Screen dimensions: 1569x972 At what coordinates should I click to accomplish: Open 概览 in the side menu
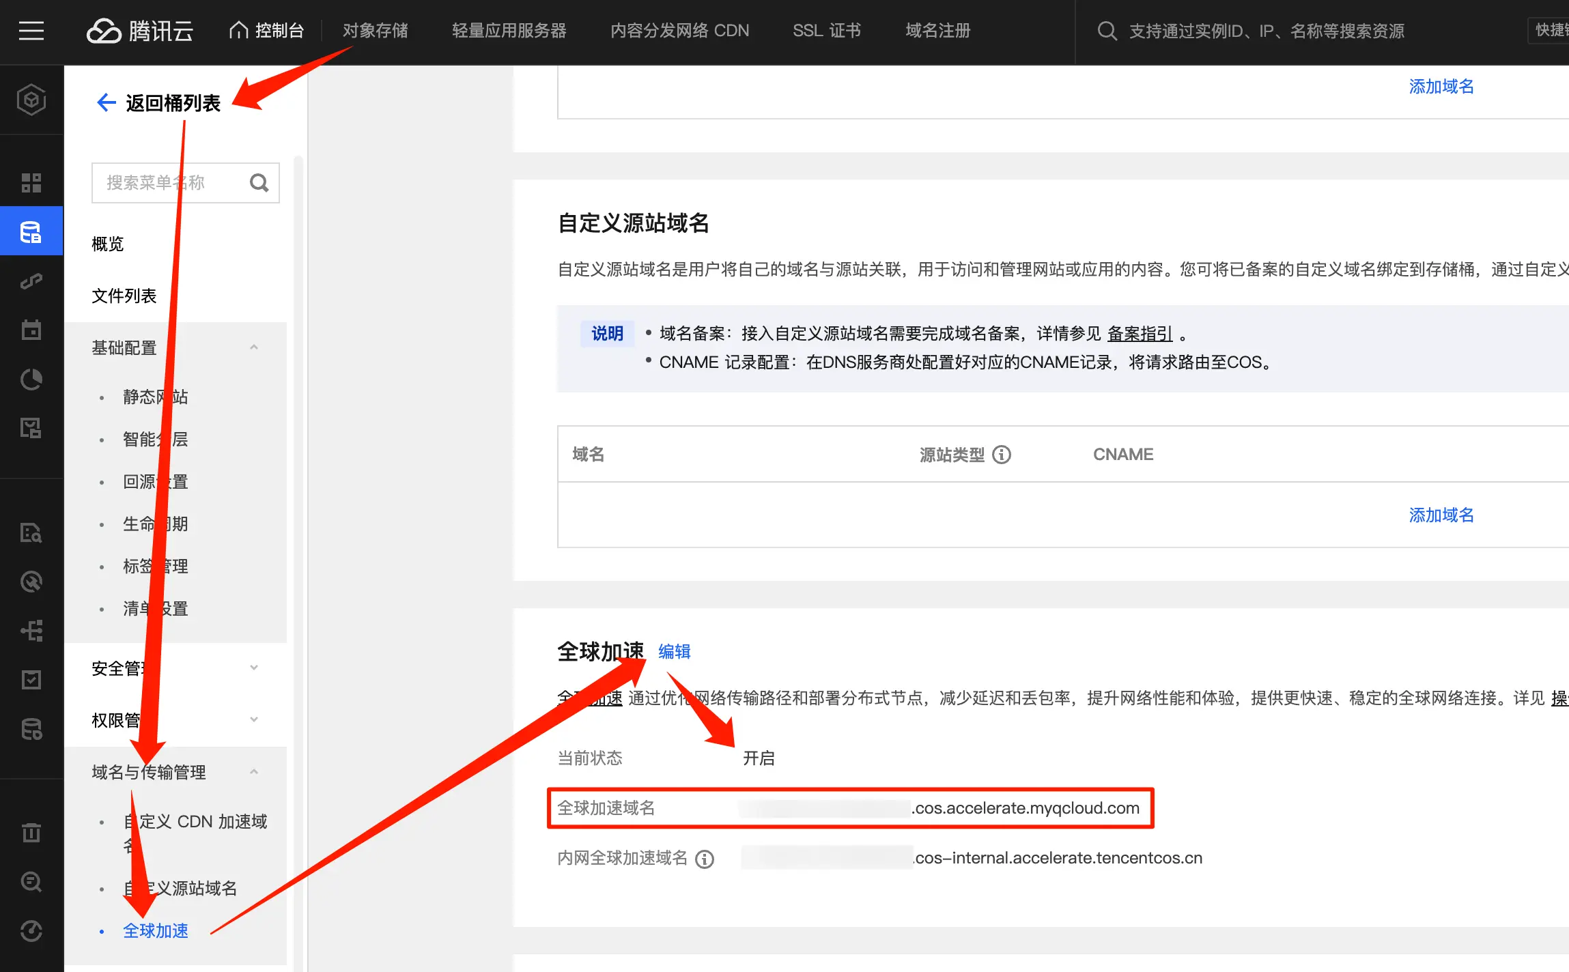(108, 244)
